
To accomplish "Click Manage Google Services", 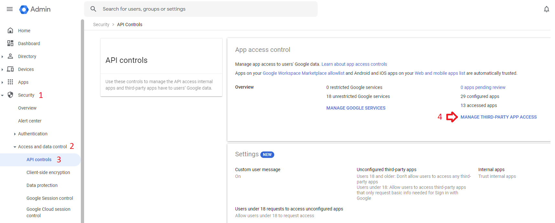I will pos(356,108).
